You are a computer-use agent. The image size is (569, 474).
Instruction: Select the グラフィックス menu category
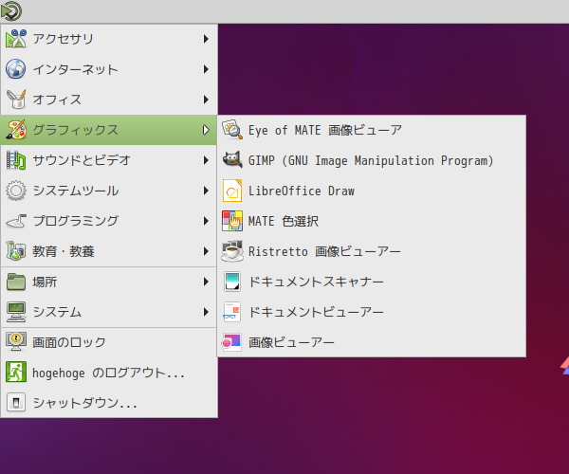(109, 130)
